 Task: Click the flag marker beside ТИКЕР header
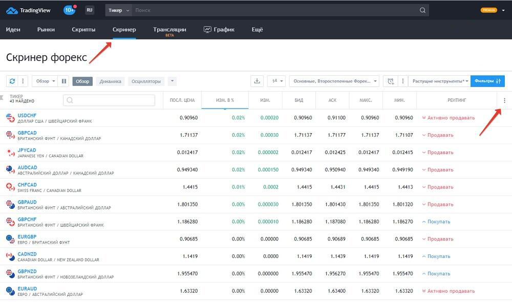click(2, 97)
